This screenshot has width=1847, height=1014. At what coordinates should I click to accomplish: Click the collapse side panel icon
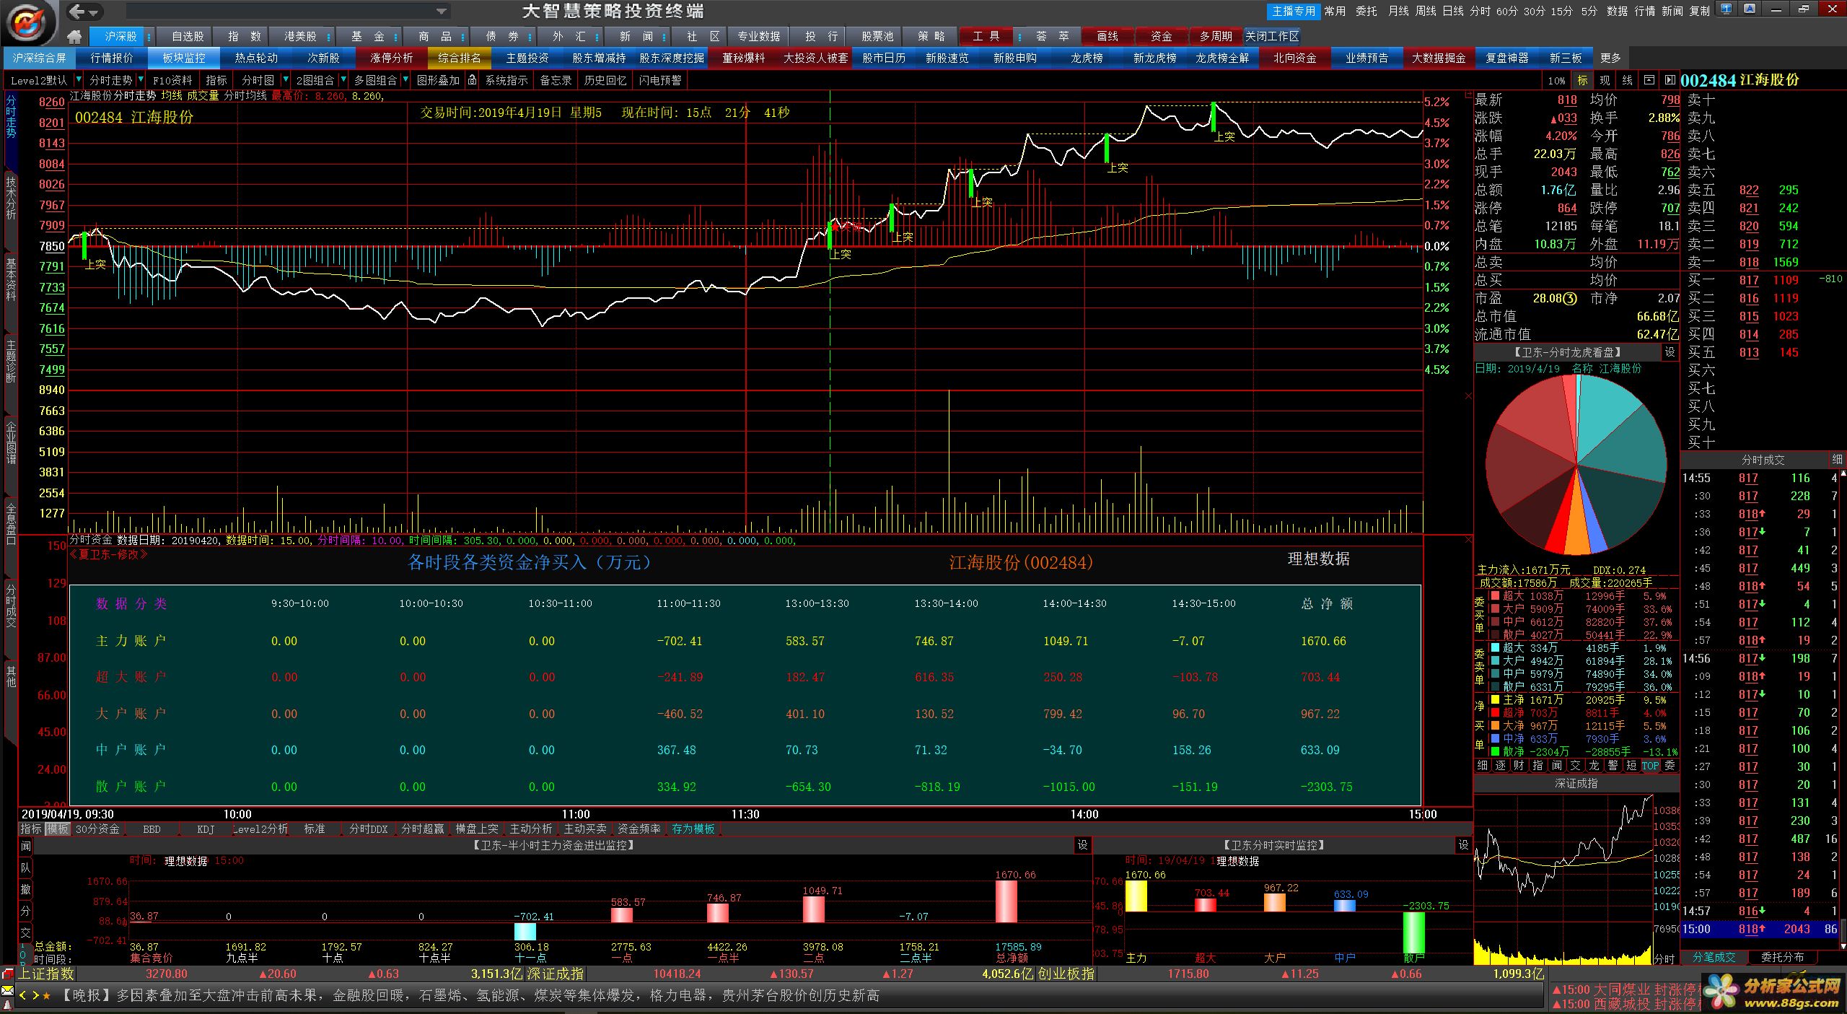click(1670, 80)
